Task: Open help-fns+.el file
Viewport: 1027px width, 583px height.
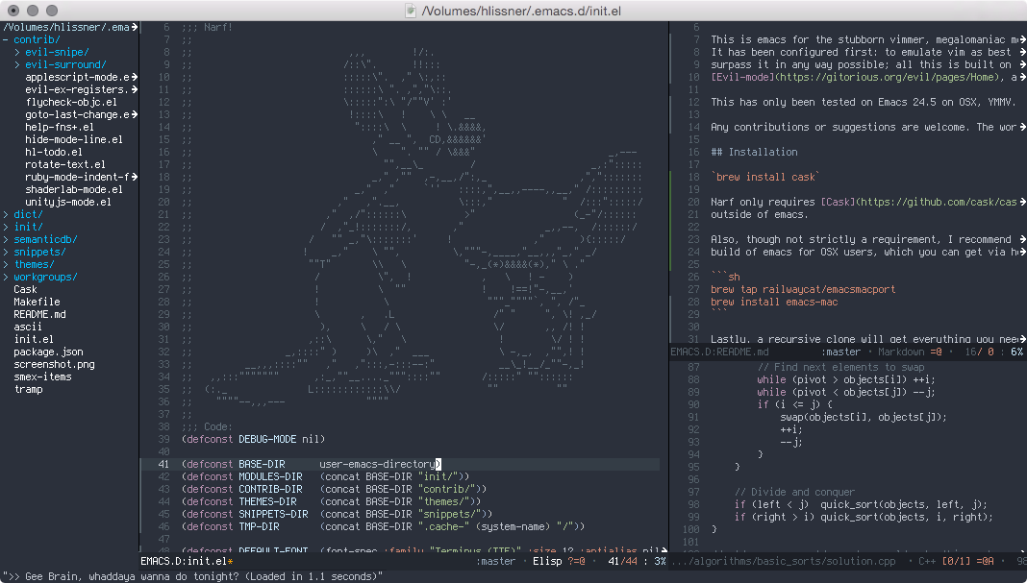Action: click(59, 127)
